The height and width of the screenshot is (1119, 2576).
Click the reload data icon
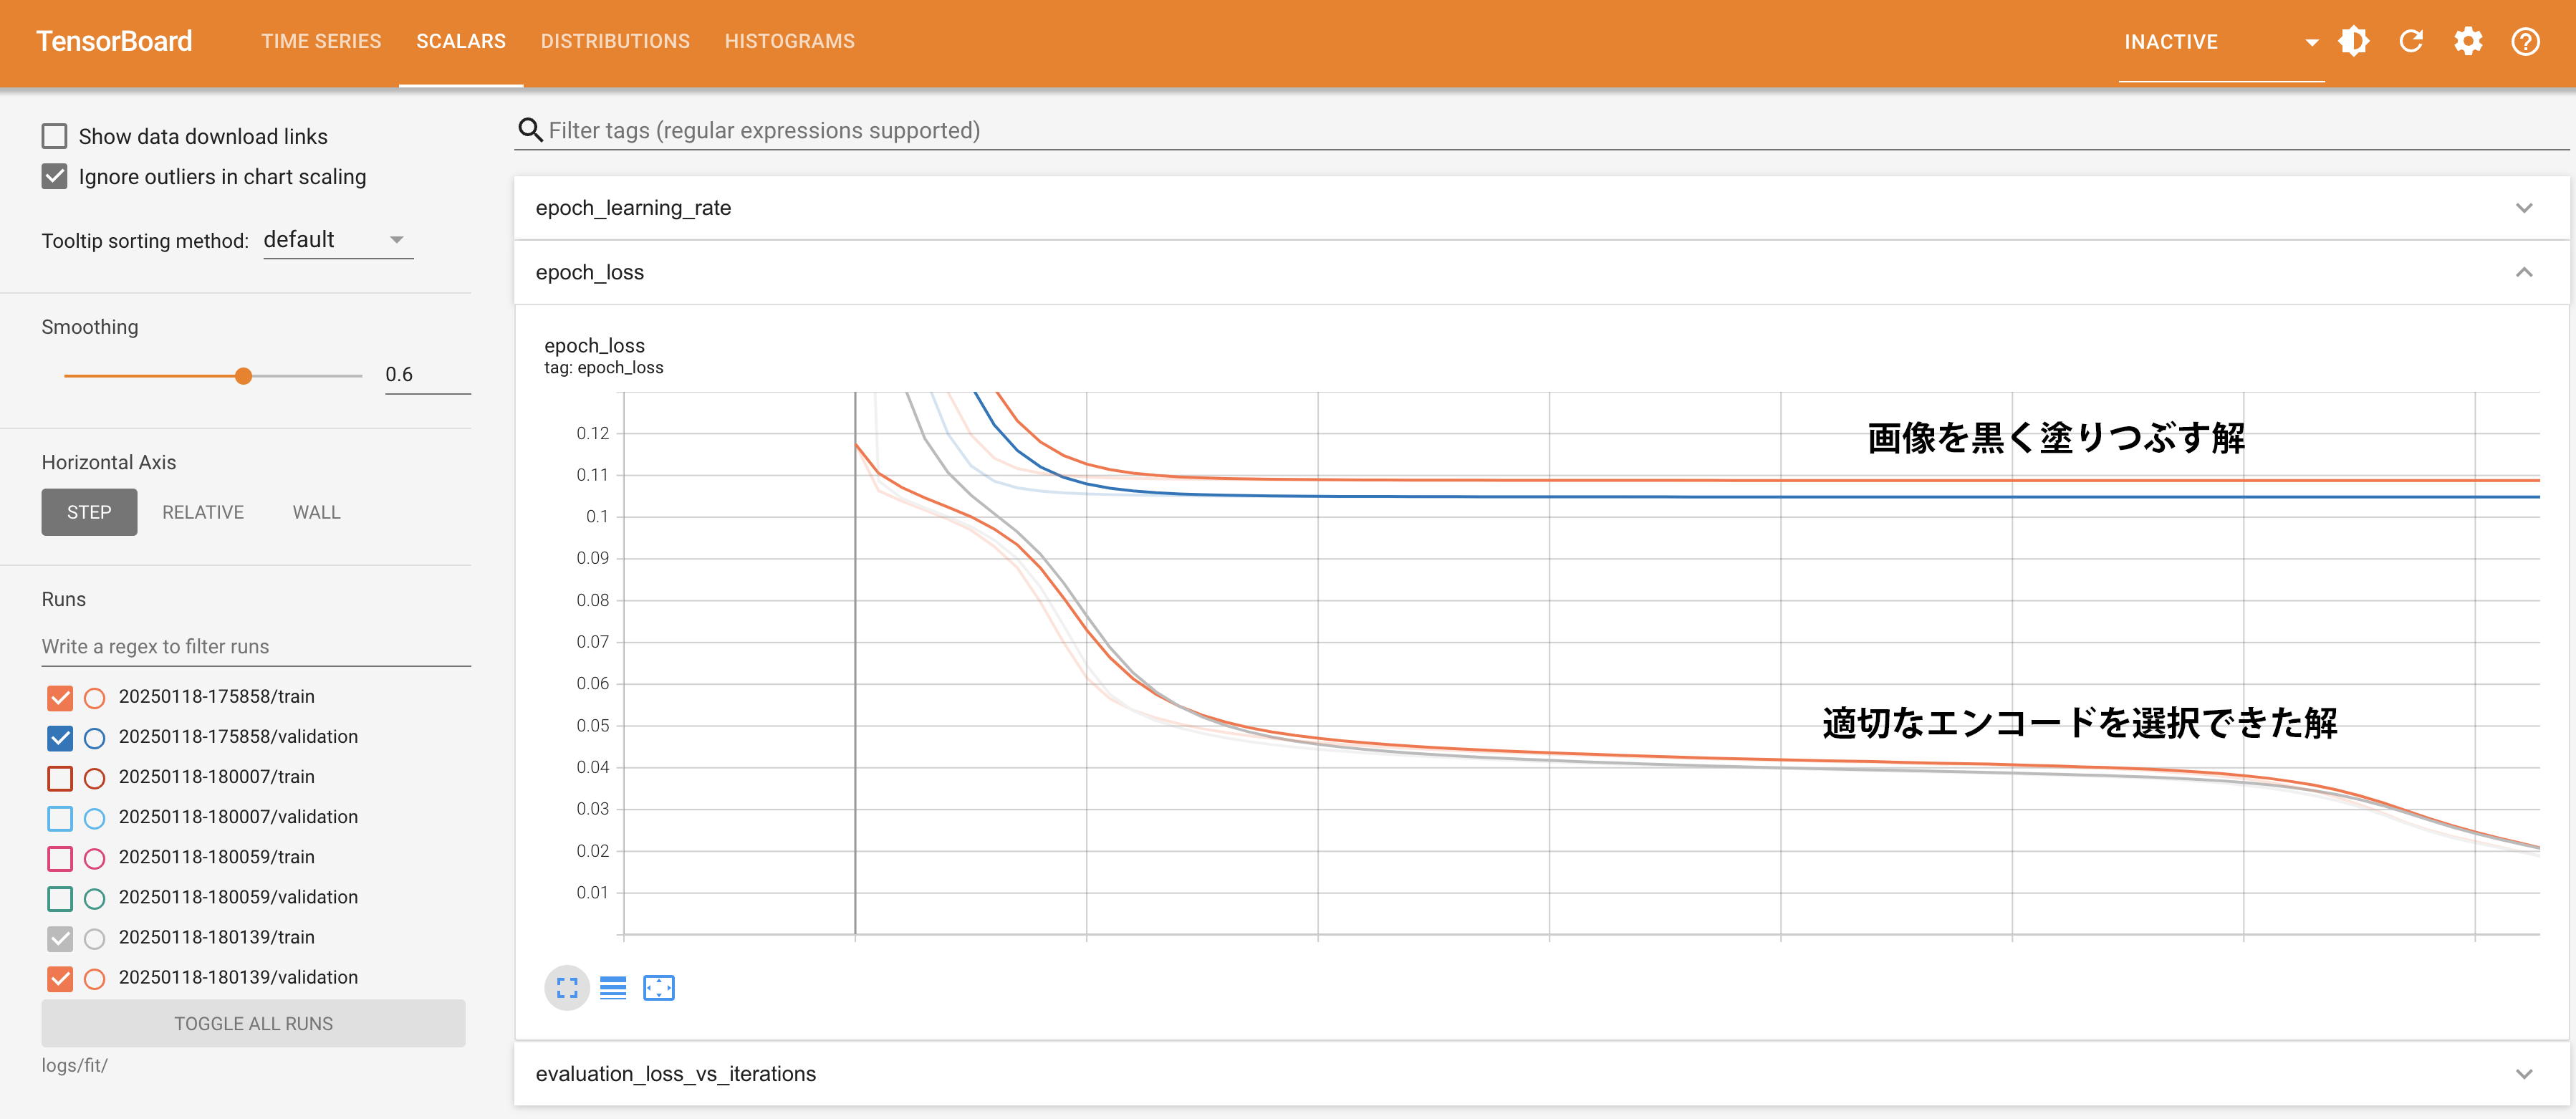(x=2411, y=41)
